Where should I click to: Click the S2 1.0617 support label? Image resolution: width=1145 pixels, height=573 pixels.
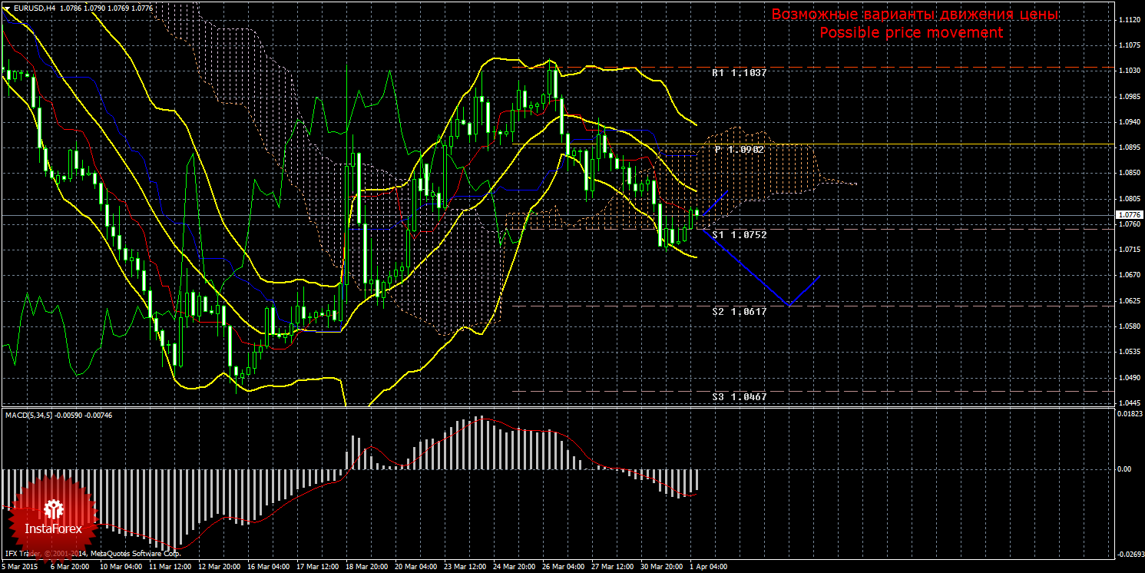pos(739,311)
